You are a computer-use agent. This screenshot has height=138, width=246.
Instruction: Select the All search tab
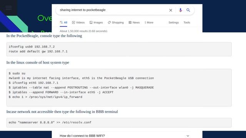click(63, 23)
